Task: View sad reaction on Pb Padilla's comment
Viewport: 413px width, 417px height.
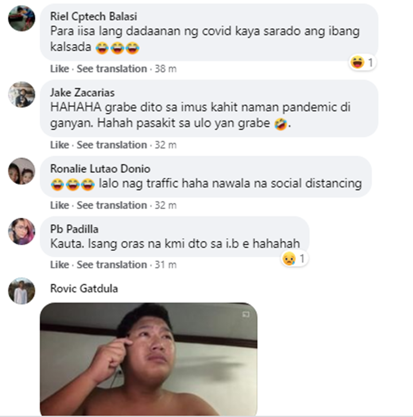Action: click(x=294, y=259)
